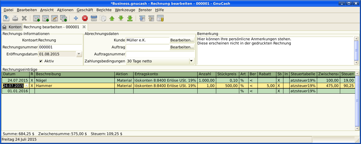Click Bearbeiten button next to Auftrag
Screen dimensions: 361x144
click(182, 47)
